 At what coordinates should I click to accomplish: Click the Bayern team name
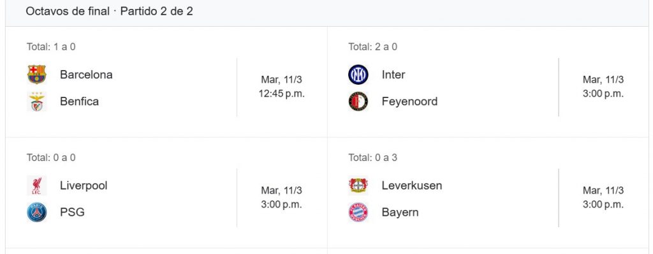400,213
